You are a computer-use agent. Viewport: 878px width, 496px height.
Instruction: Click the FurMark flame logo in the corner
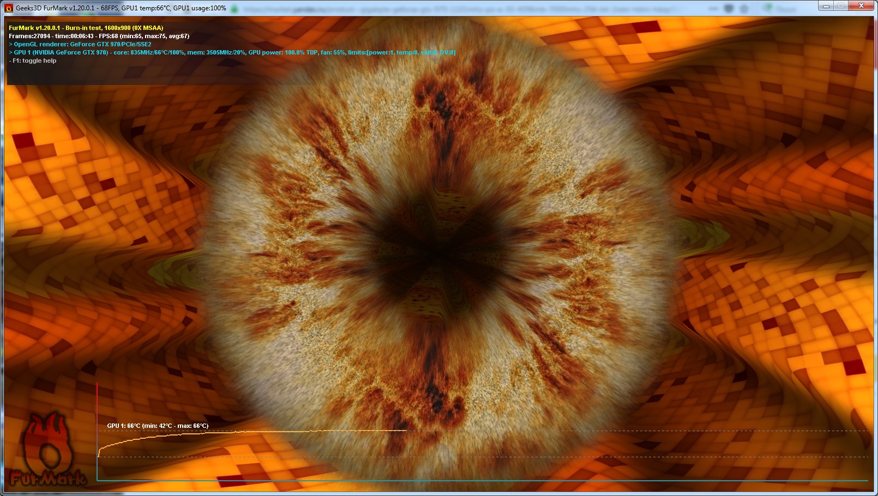point(48,450)
